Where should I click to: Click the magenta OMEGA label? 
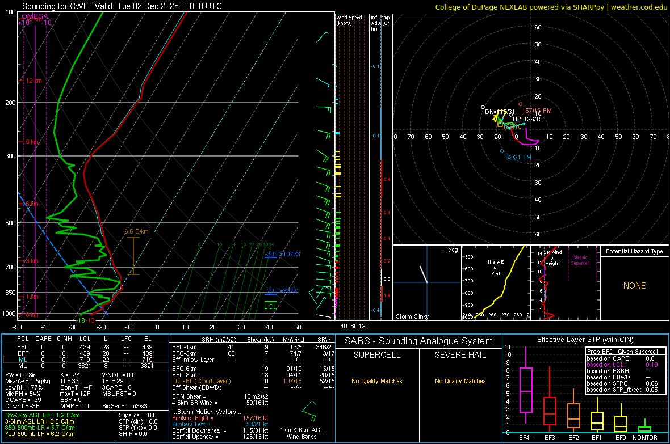(35, 16)
